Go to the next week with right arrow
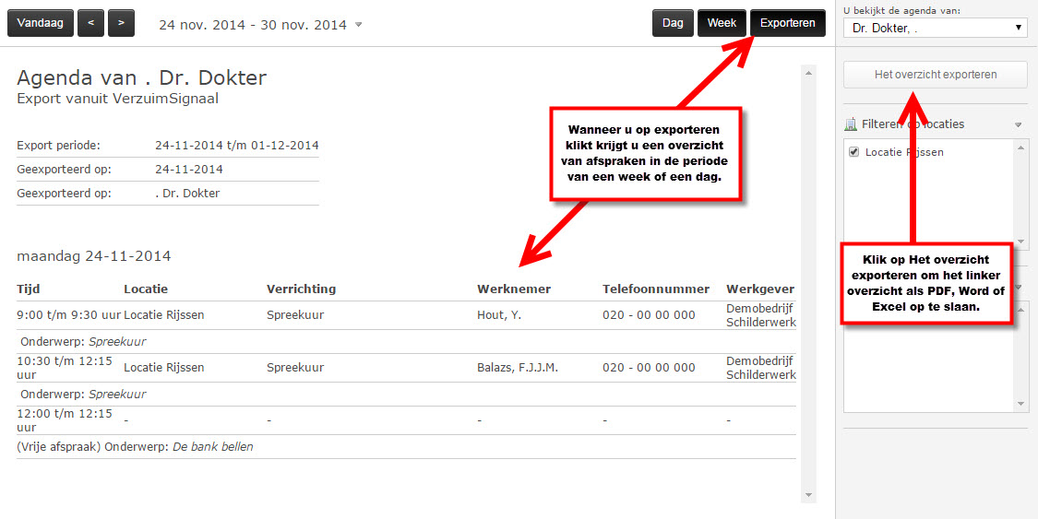 [x=121, y=23]
